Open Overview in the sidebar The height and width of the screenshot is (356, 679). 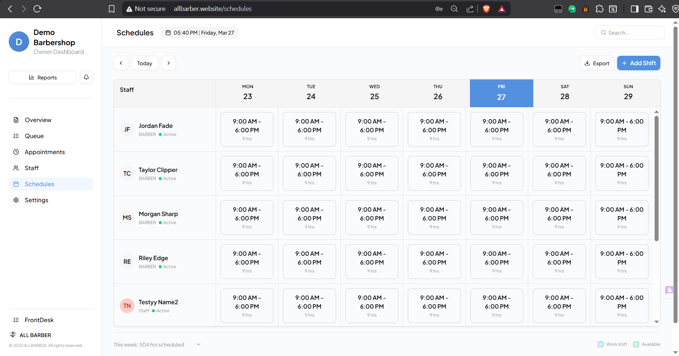point(51,120)
